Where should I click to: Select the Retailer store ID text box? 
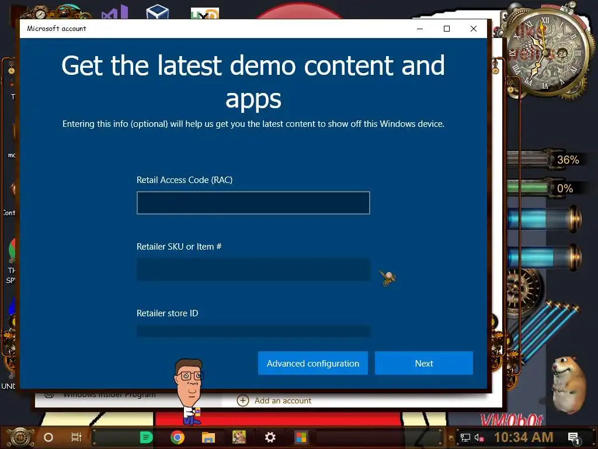click(253, 331)
